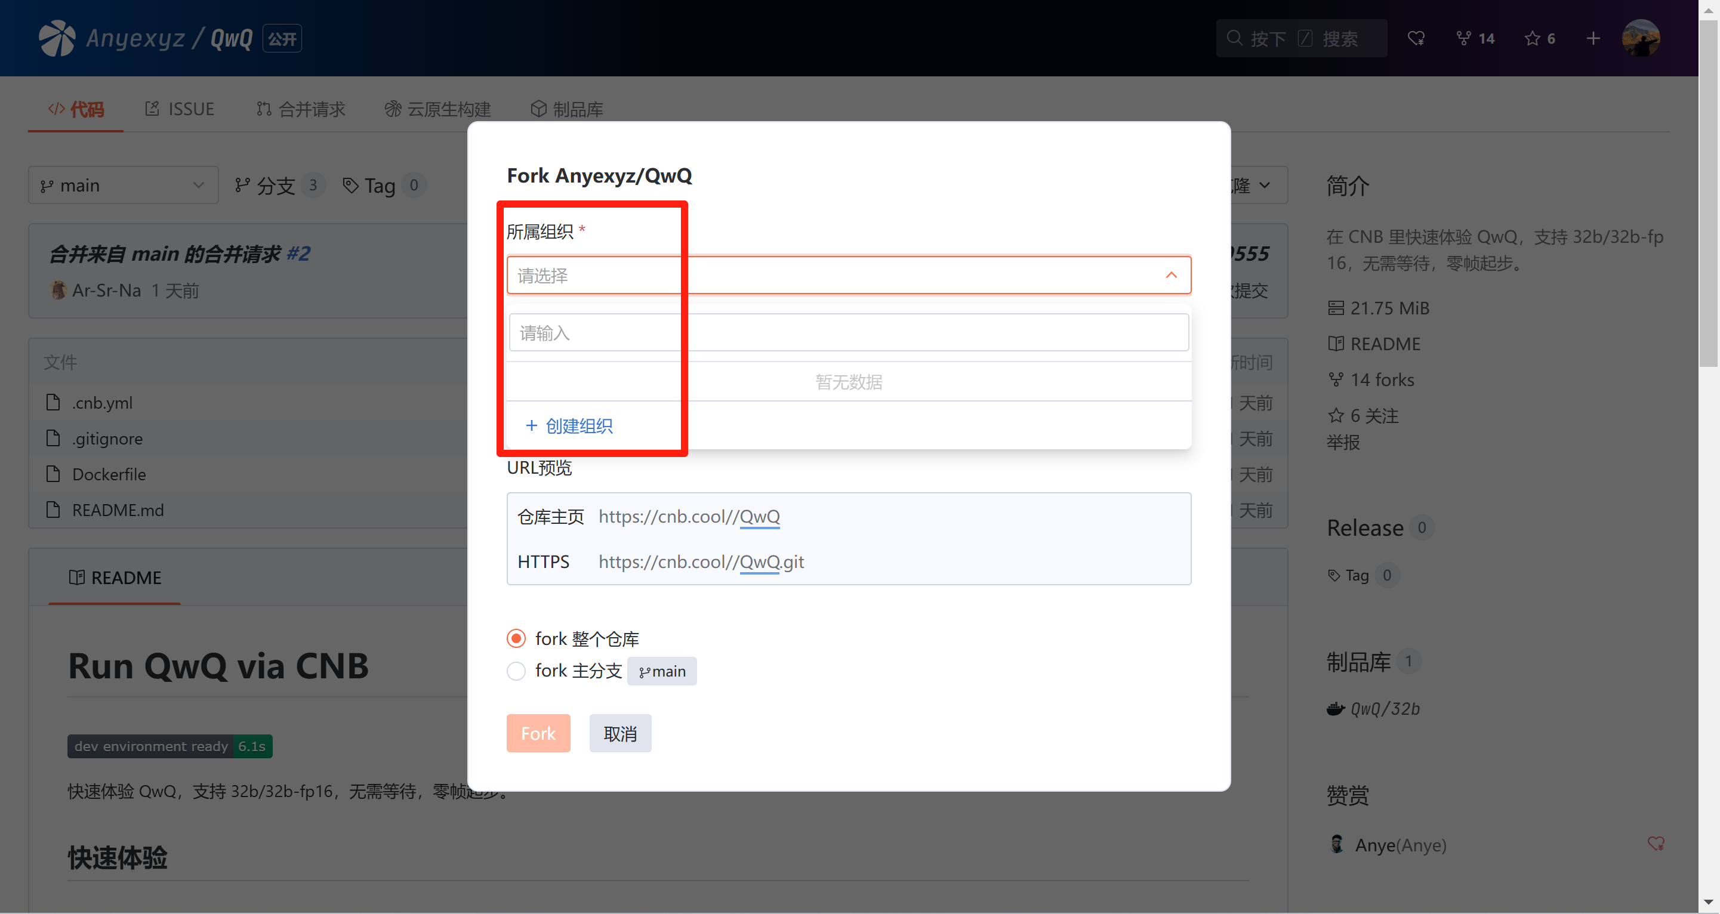1720x914 pixels.
Task: Open the 制品库 section in sidebar
Action: (1359, 662)
